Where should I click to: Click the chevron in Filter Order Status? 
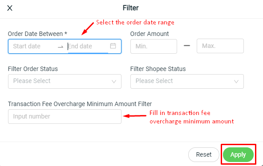pos(114,82)
